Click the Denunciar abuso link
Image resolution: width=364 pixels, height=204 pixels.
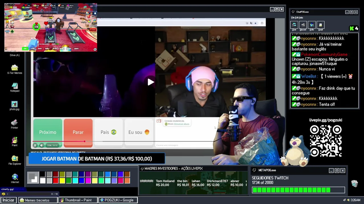pos(181,124)
